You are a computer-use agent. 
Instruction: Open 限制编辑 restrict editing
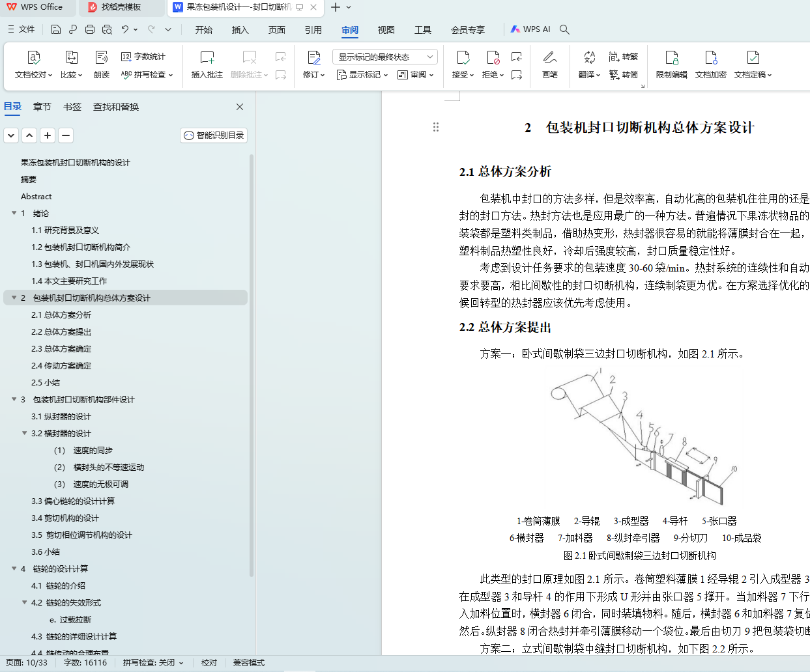[672, 65]
